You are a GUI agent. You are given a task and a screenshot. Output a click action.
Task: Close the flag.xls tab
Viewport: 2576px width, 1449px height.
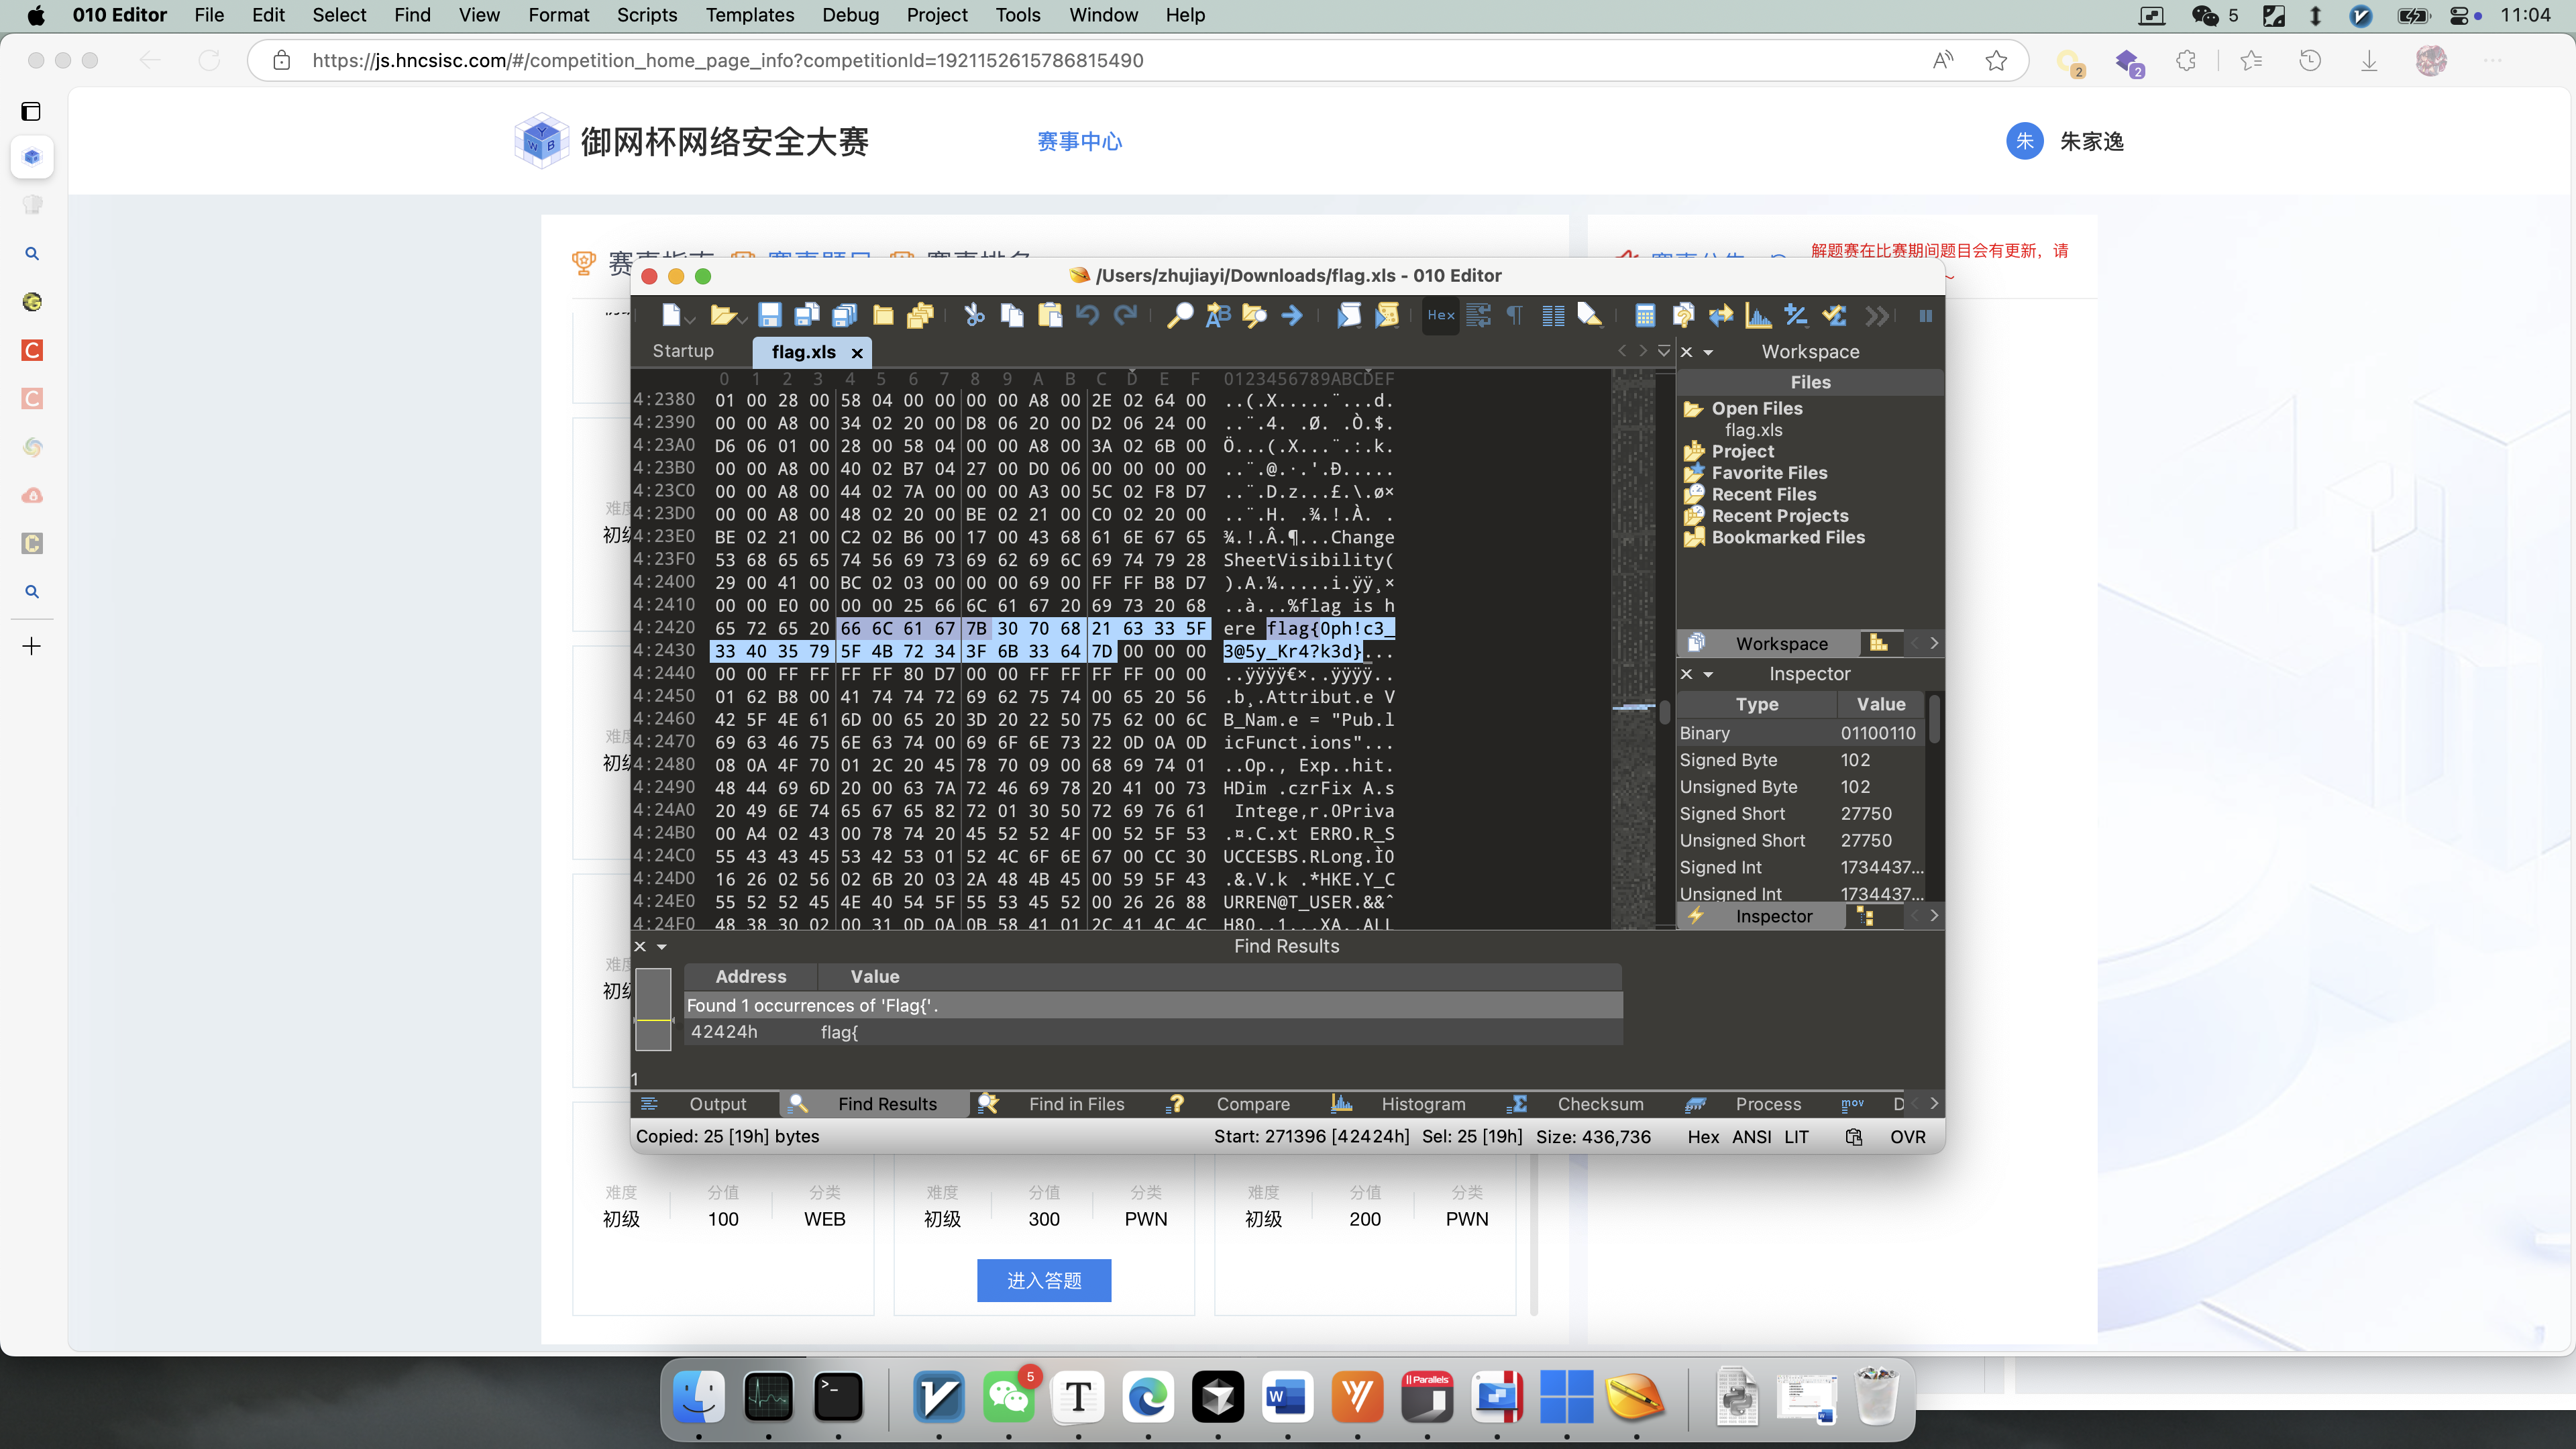click(x=857, y=353)
